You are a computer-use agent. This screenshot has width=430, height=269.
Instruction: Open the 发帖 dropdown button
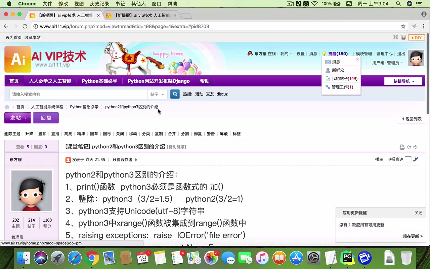pyautogui.click(x=17, y=118)
